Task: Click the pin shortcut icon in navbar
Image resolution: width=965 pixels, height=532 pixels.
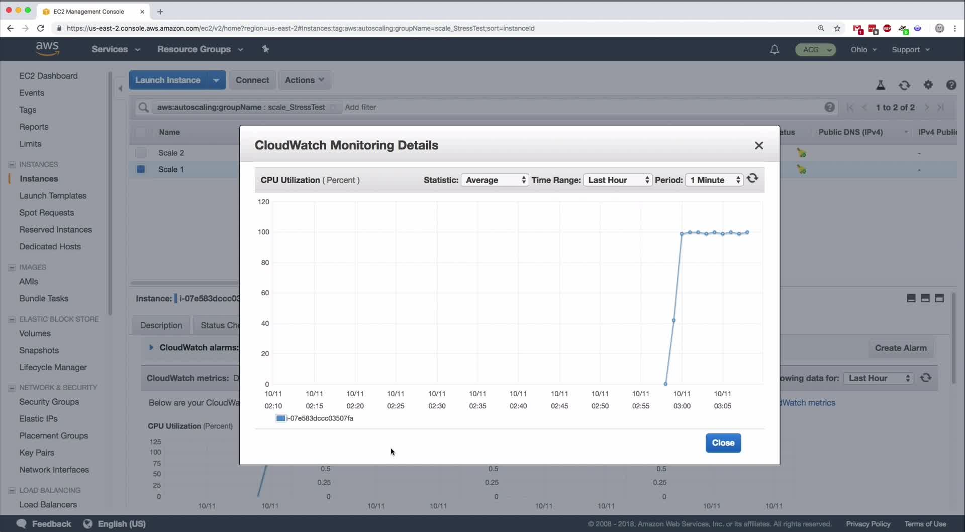Action: click(x=265, y=49)
